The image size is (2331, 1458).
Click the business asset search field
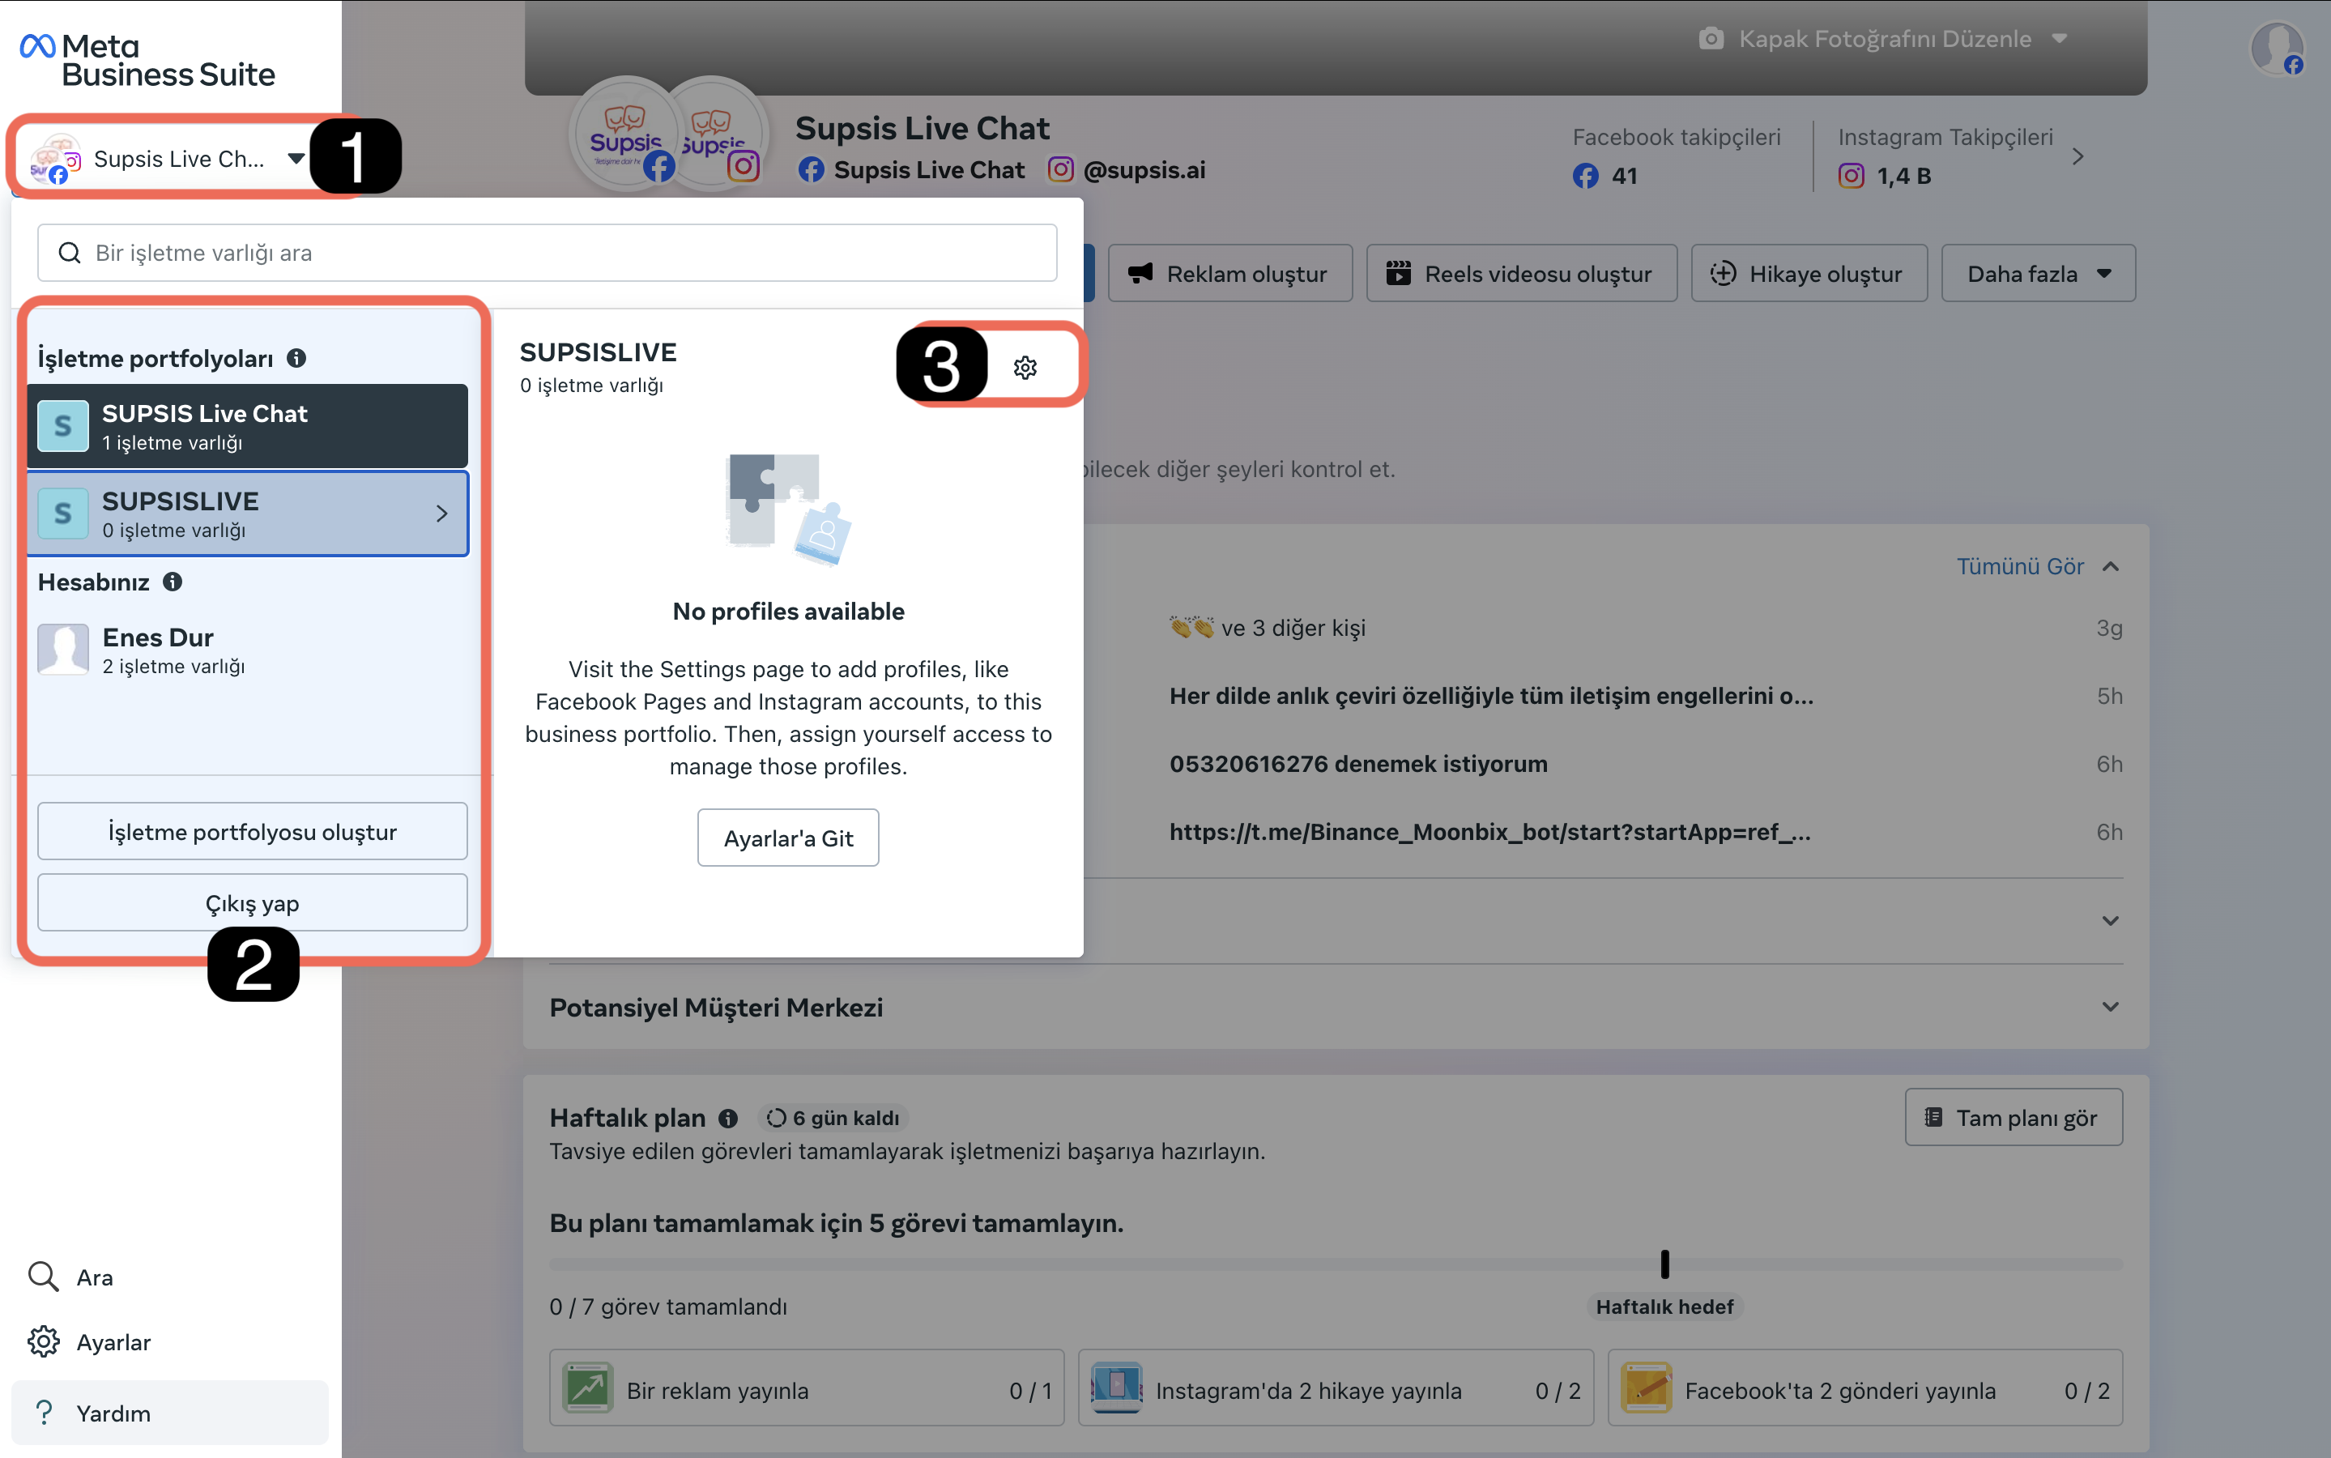pos(547,253)
